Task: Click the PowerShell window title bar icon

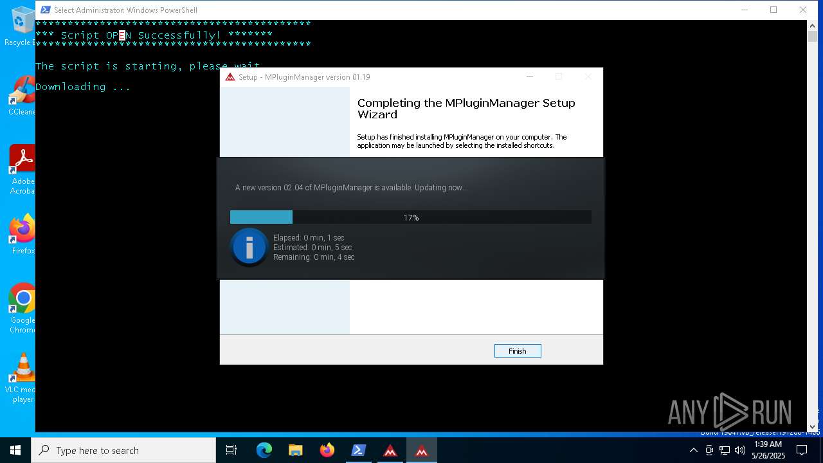Action: tap(45, 10)
